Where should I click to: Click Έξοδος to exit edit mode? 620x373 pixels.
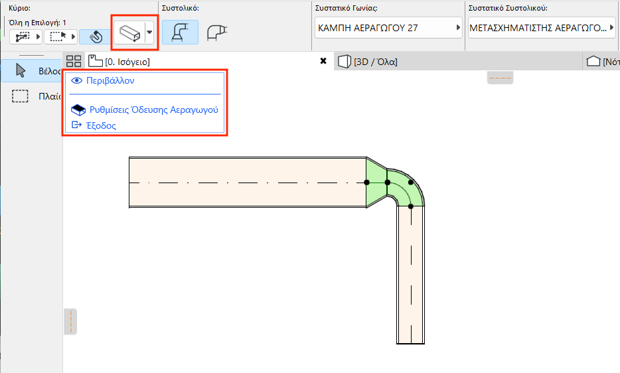click(94, 126)
